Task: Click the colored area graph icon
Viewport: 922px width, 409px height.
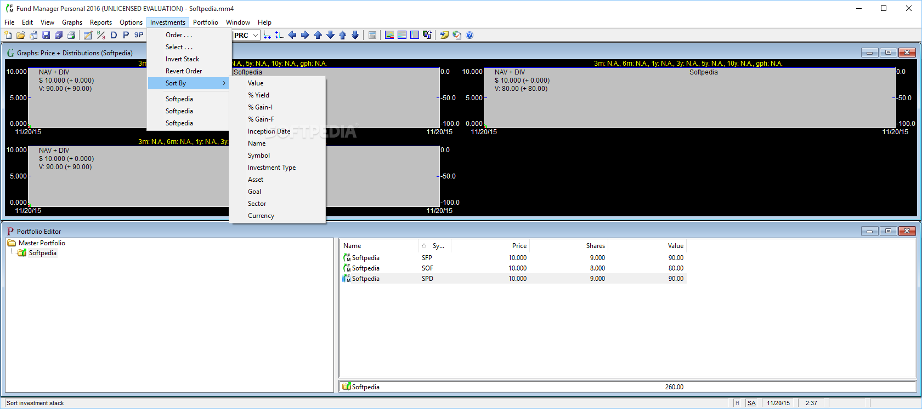Action: pyautogui.click(x=389, y=35)
